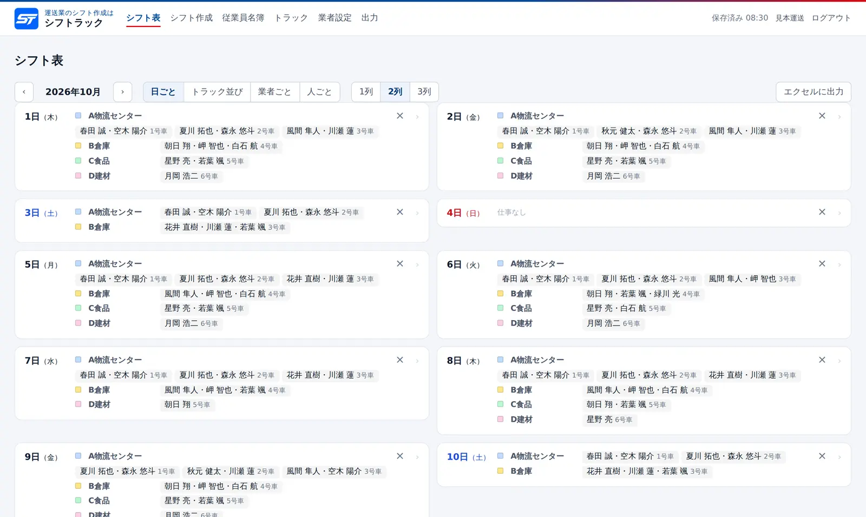Image resolution: width=866 pixels, height=517 pixels.
Task: Click the 見本運送 account link
Action: pyautogui.click(x=790, y=18)
